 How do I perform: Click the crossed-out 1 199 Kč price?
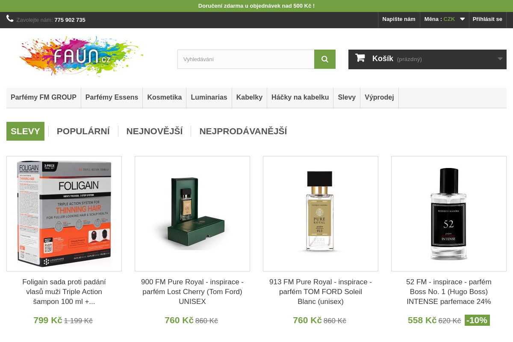78,321
